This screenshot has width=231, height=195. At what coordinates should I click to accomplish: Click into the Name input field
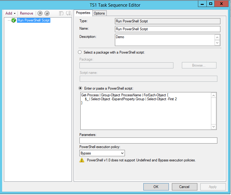(168, 29)
